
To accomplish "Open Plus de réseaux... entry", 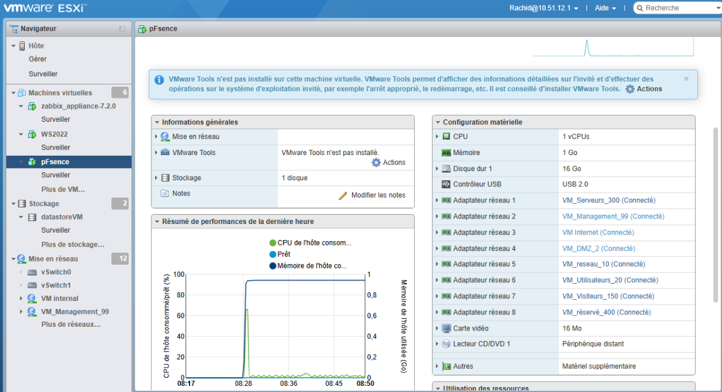I will (71, 324).
